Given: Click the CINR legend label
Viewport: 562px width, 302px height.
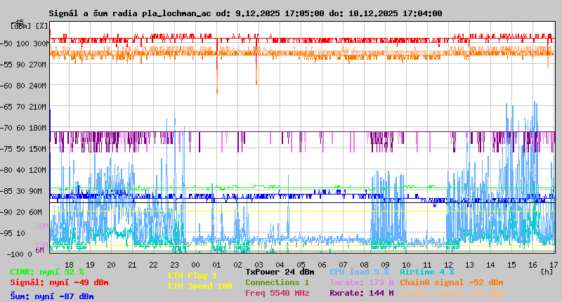Looking at the screenshot, I should (x=47, y=272).
